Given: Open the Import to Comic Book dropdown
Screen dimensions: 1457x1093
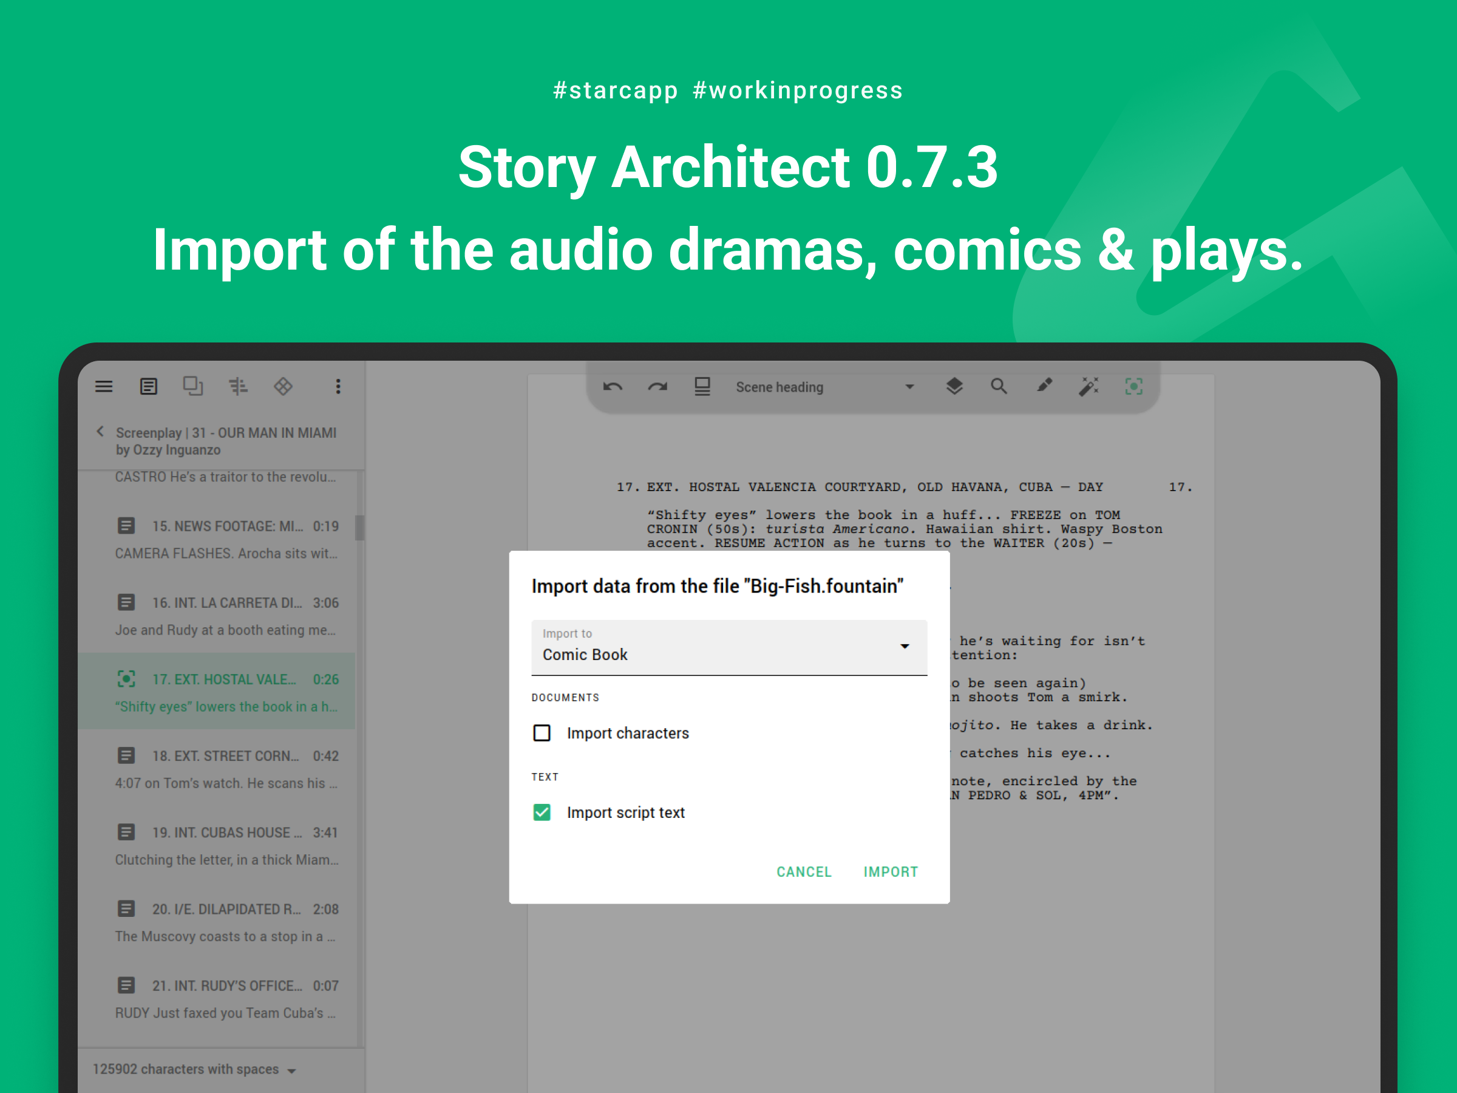Looking at the screenshot, I should point(728,648).
